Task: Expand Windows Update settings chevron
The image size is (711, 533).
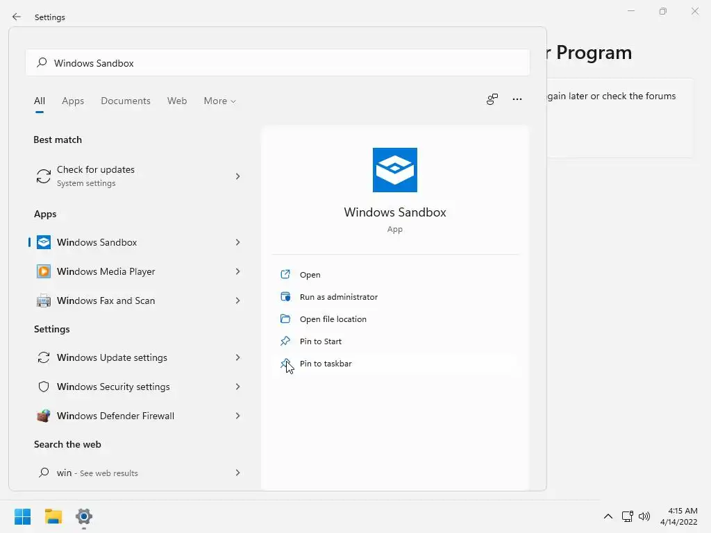Action: click(237, 357)
